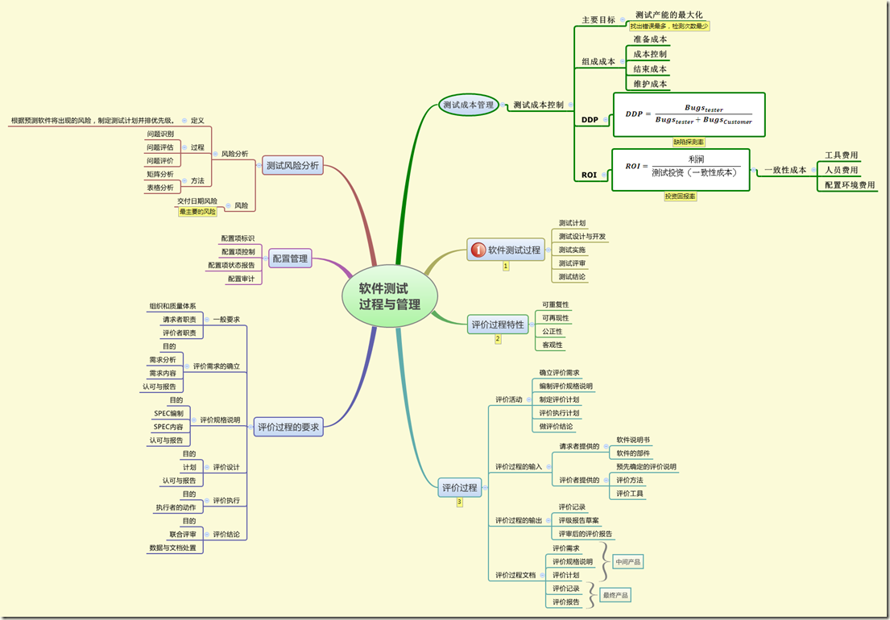Click the label 1 under 软件测试过程
The height and width of the screenshot is (620, 890).
[506, 266]
